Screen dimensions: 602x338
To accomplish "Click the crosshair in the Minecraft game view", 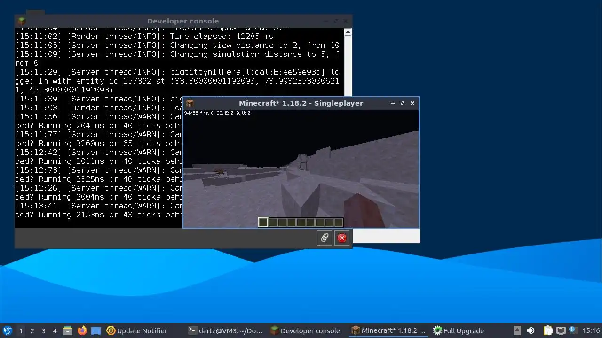I will point(301,169).
